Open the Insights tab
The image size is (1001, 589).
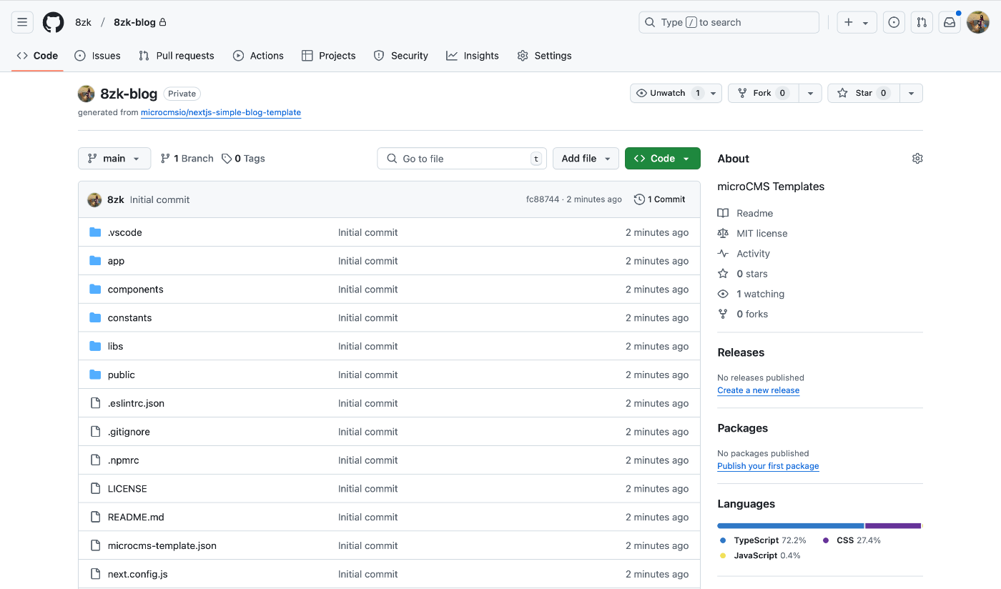tap(473, 56)
